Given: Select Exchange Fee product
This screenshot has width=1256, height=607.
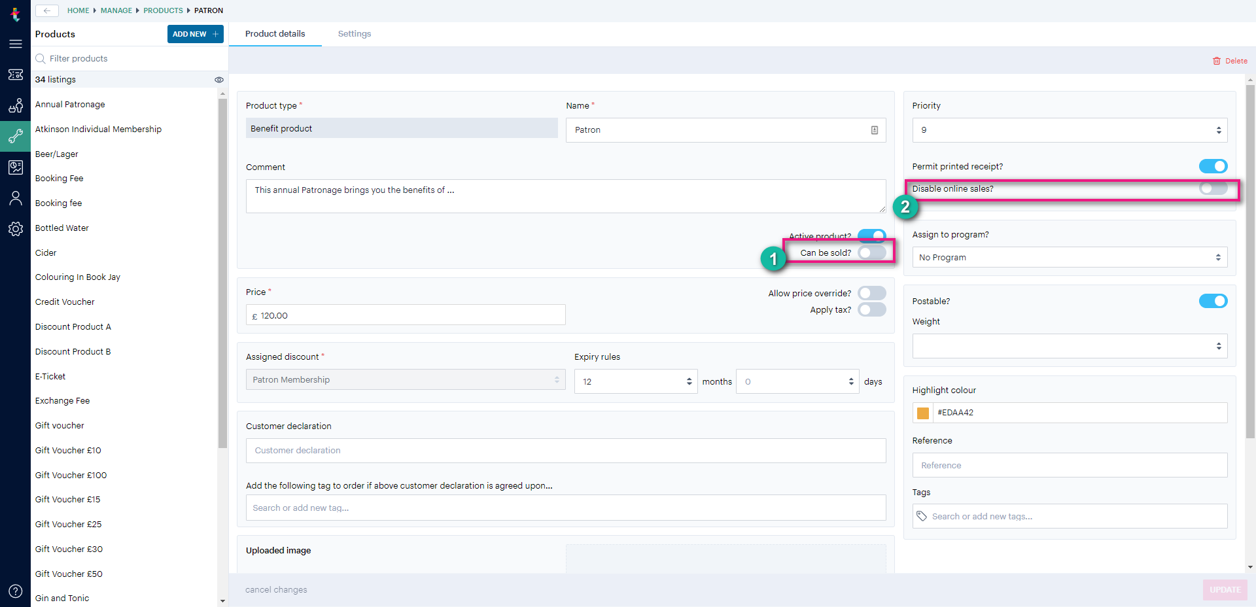Looking at the screenshot, I should pos(62,401).
